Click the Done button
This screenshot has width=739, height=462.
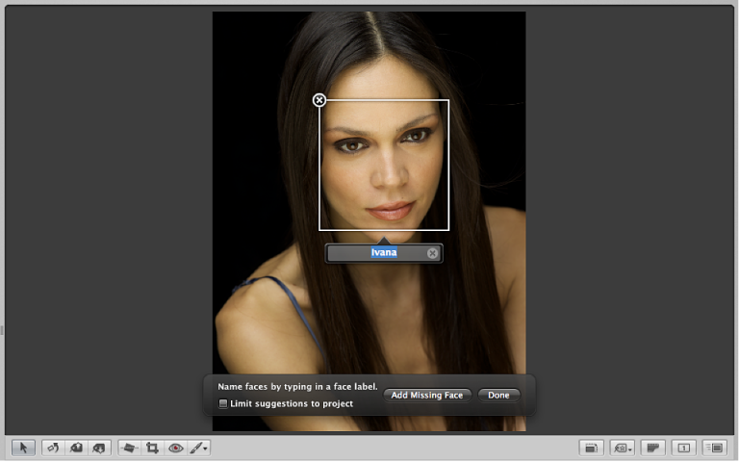point(498,395)
